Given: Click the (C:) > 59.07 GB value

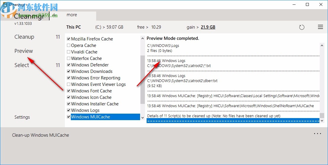Looking at the screenshot, I should (109, 27).
